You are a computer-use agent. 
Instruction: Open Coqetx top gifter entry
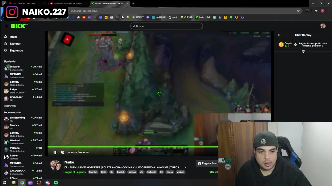[285, 45]
